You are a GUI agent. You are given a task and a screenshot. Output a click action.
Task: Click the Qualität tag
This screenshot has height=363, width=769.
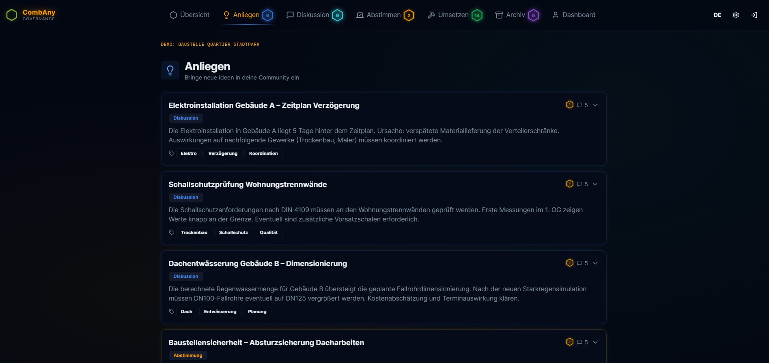(x=269, y=232)
